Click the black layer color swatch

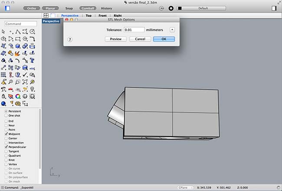[x=180, y=8]
